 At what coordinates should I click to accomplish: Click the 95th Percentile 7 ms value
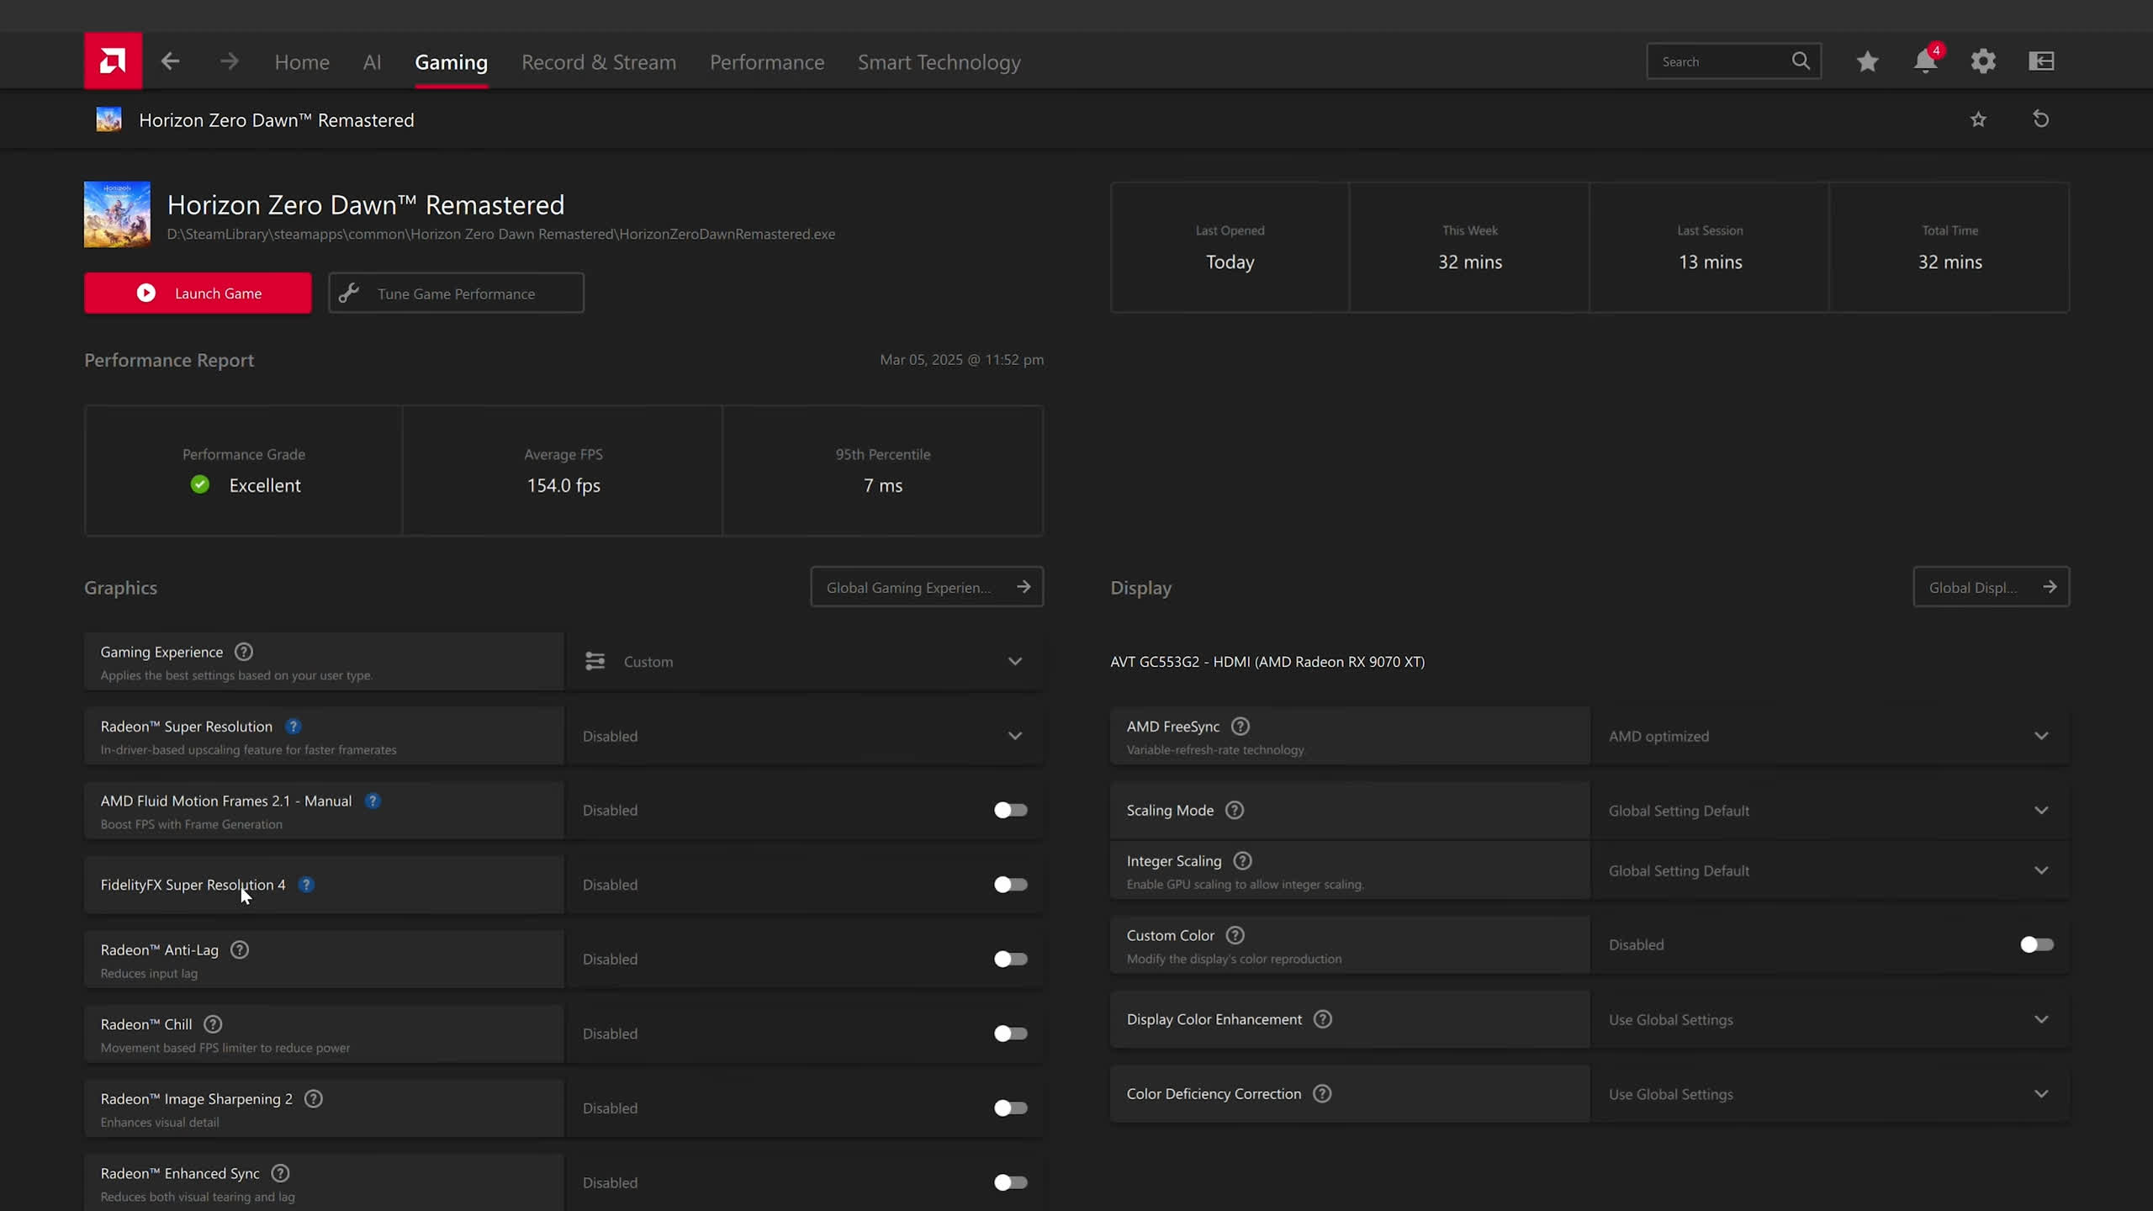point(883,485)
